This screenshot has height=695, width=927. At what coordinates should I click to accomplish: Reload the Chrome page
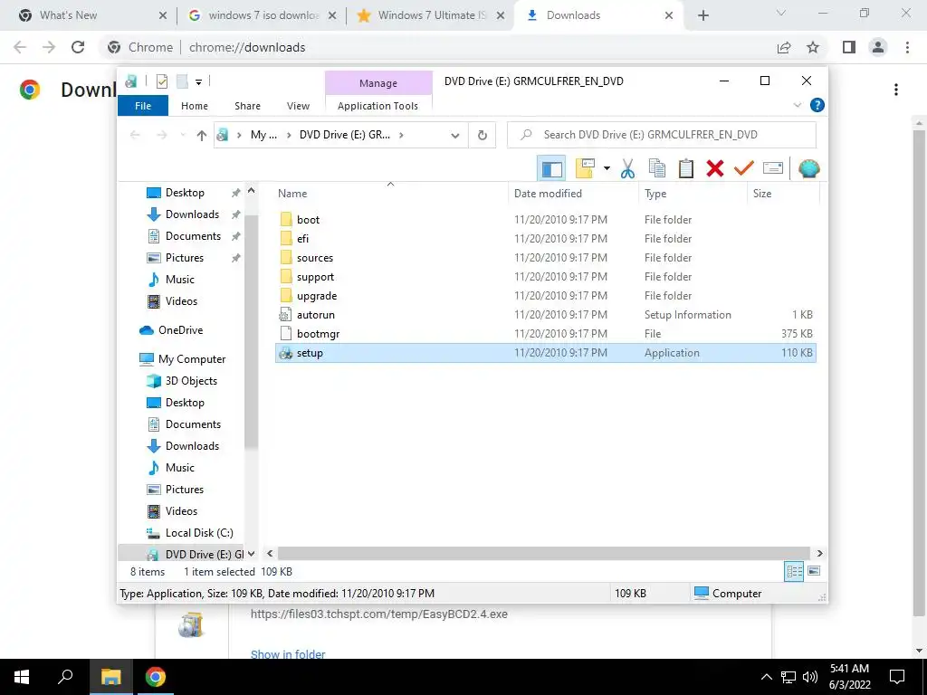tap(78, 47)
